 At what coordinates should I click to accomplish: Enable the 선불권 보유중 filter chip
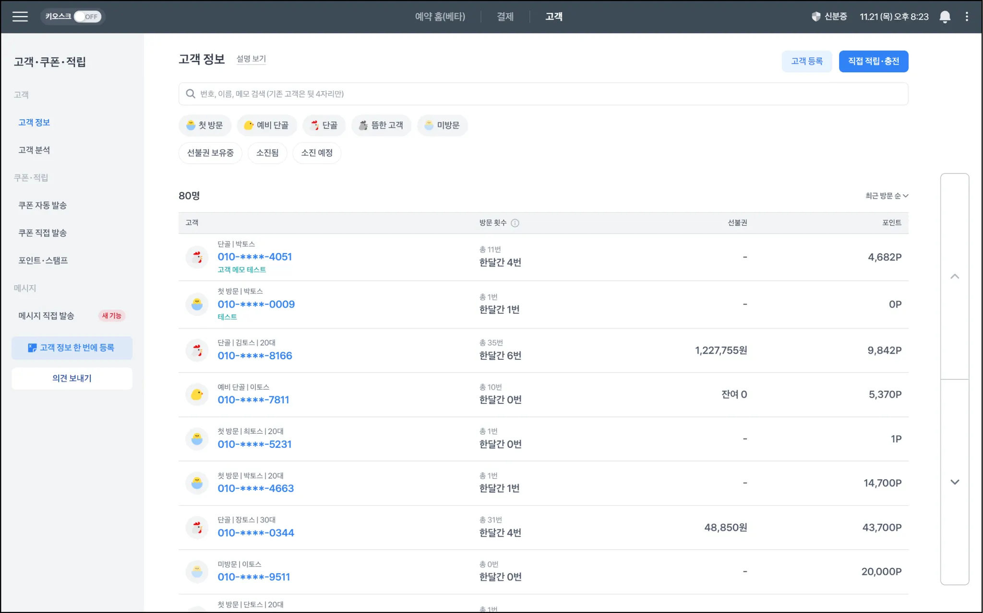coord(210,153)
